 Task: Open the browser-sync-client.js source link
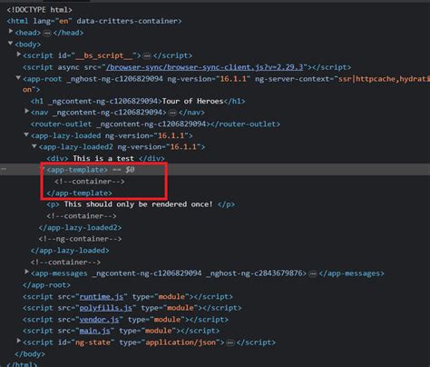click(204, 67)
